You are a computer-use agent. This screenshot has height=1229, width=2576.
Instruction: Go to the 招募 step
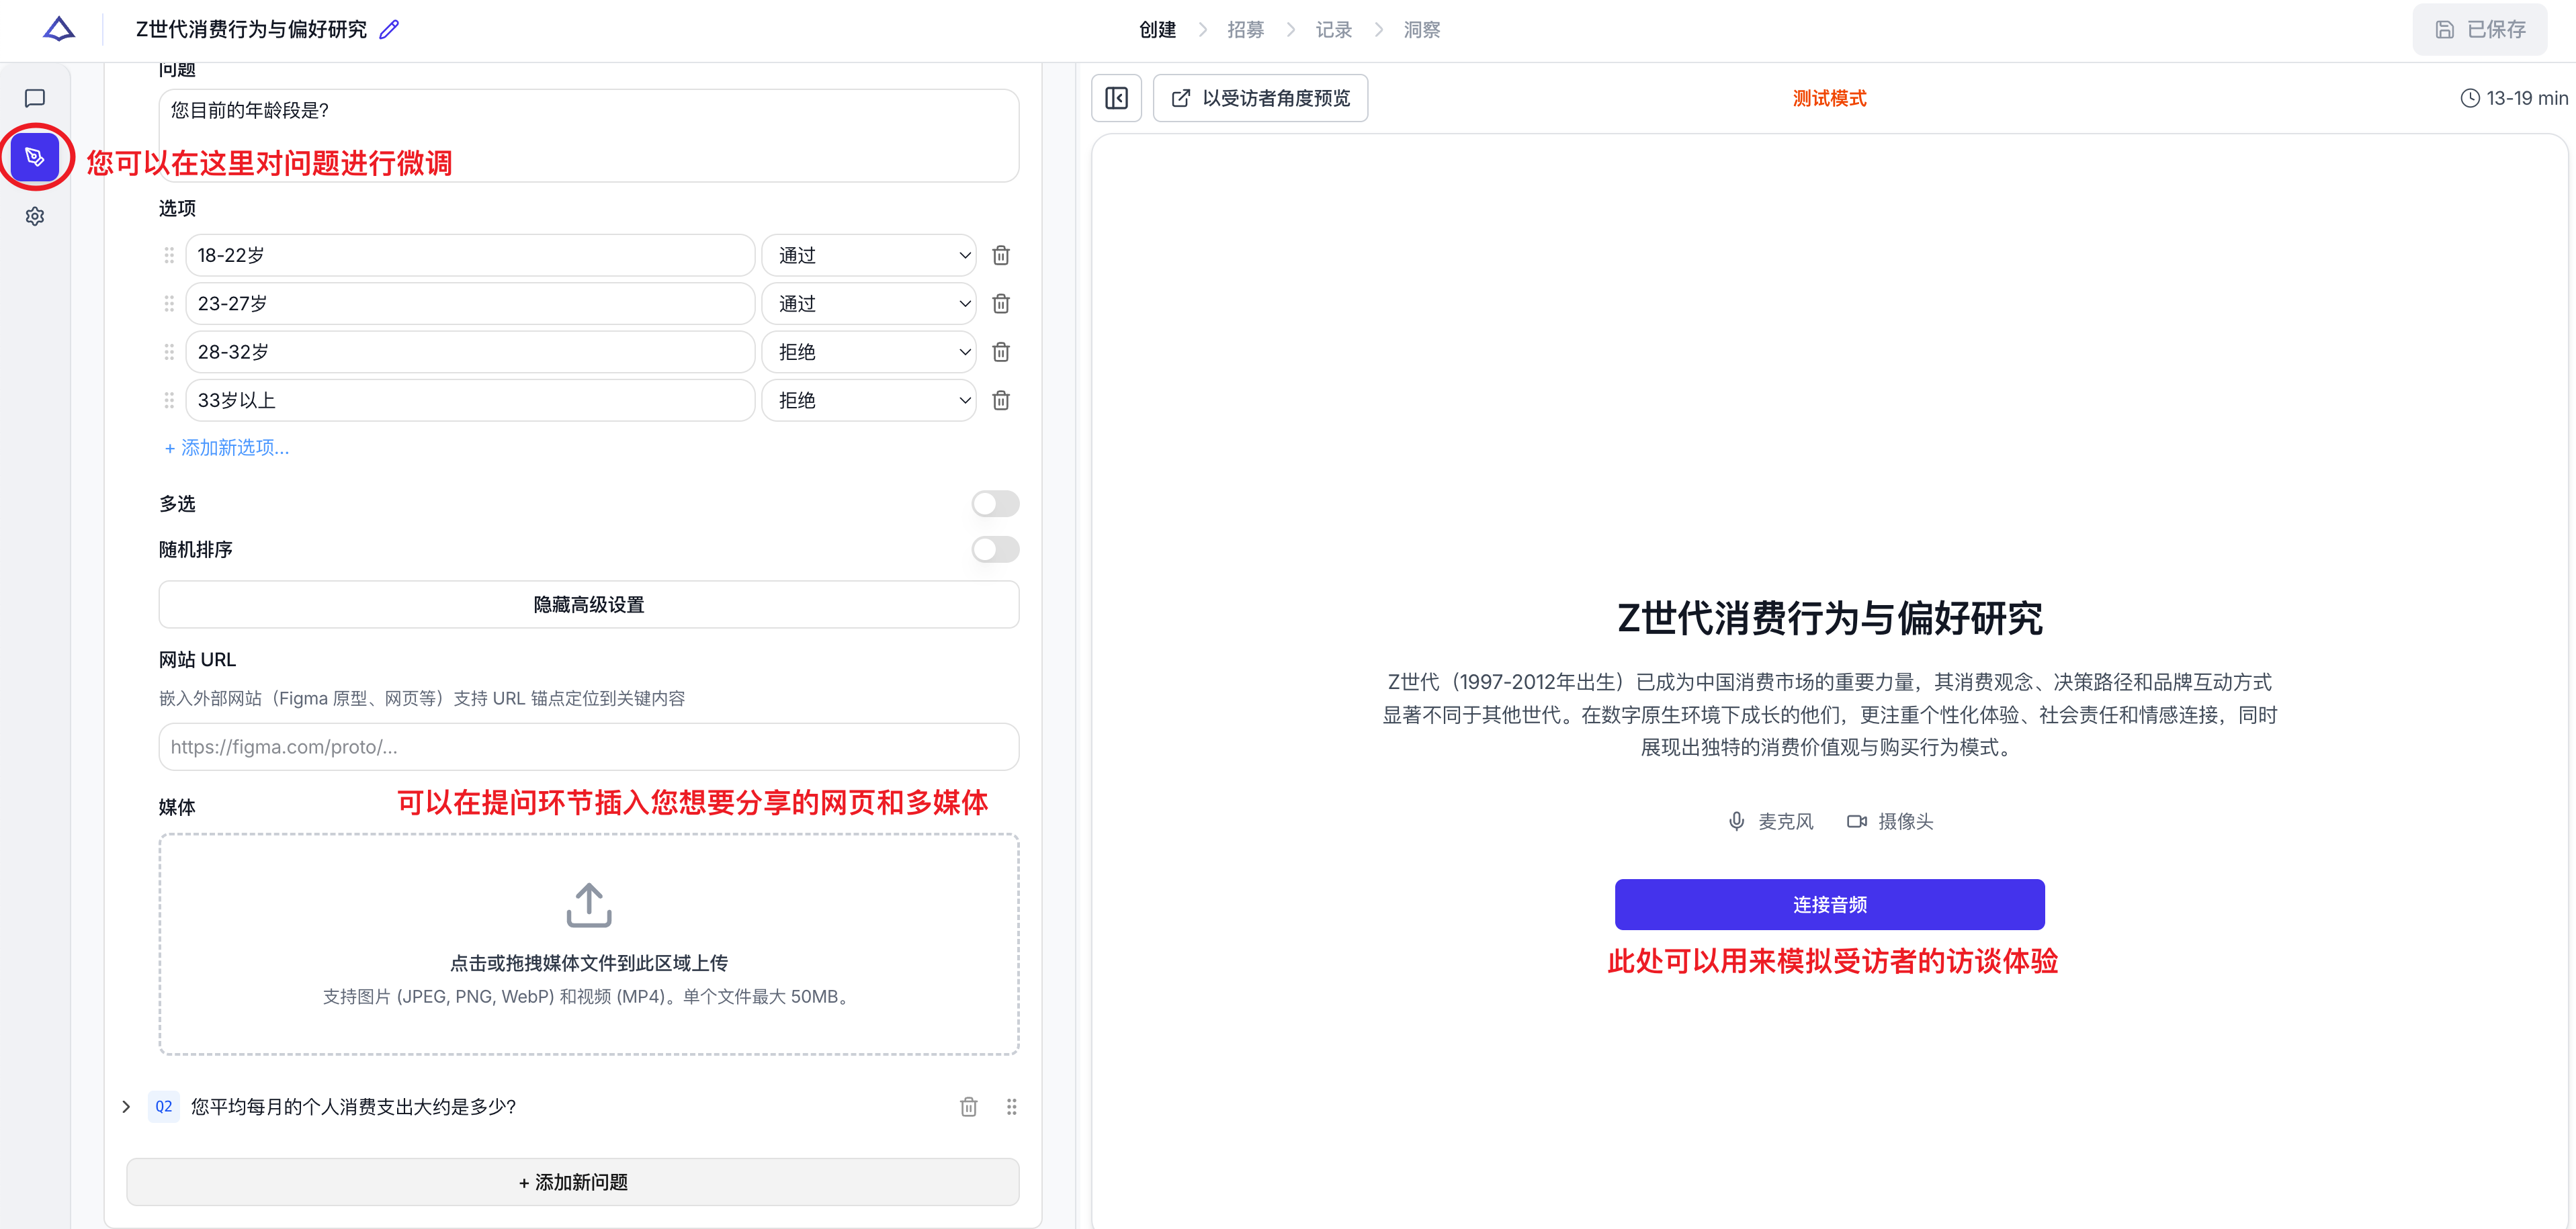(1245, 30)
